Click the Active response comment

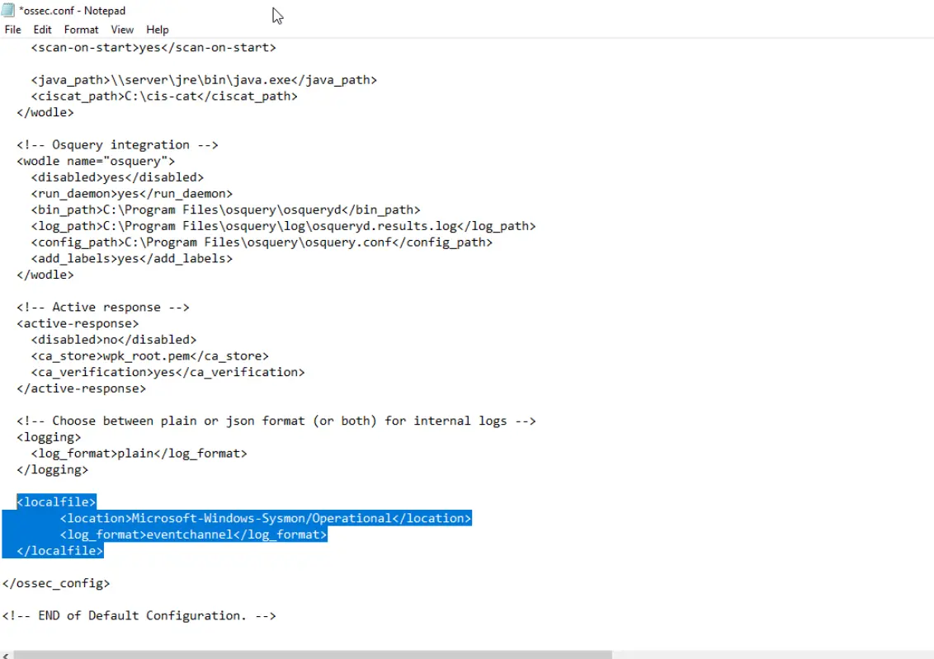pyautogui.click(x=103, y=307)
